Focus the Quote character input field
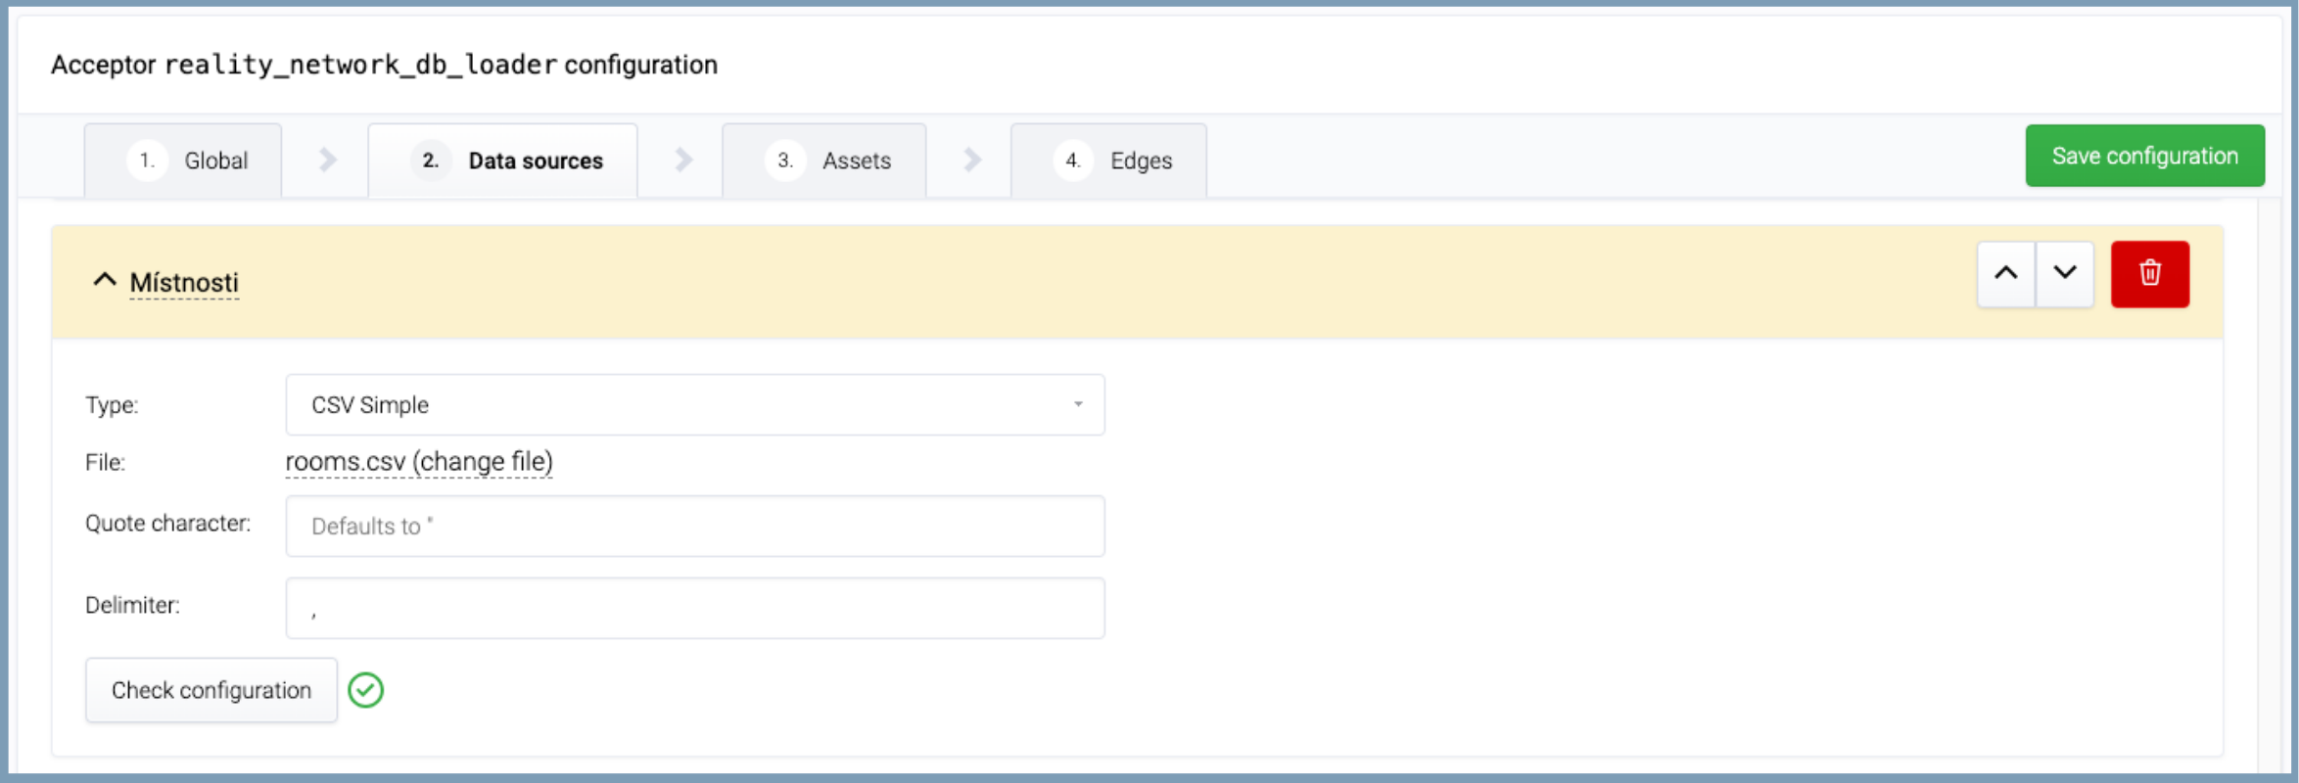 pyautogui.click(x=694, y=527)
